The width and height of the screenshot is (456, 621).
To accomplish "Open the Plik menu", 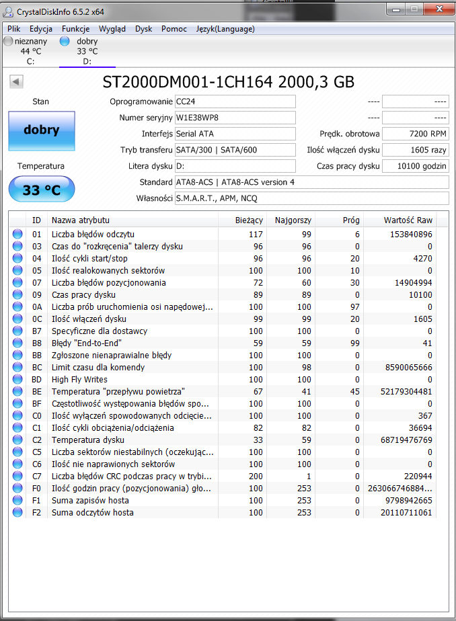I will click(x=14, y=29).
